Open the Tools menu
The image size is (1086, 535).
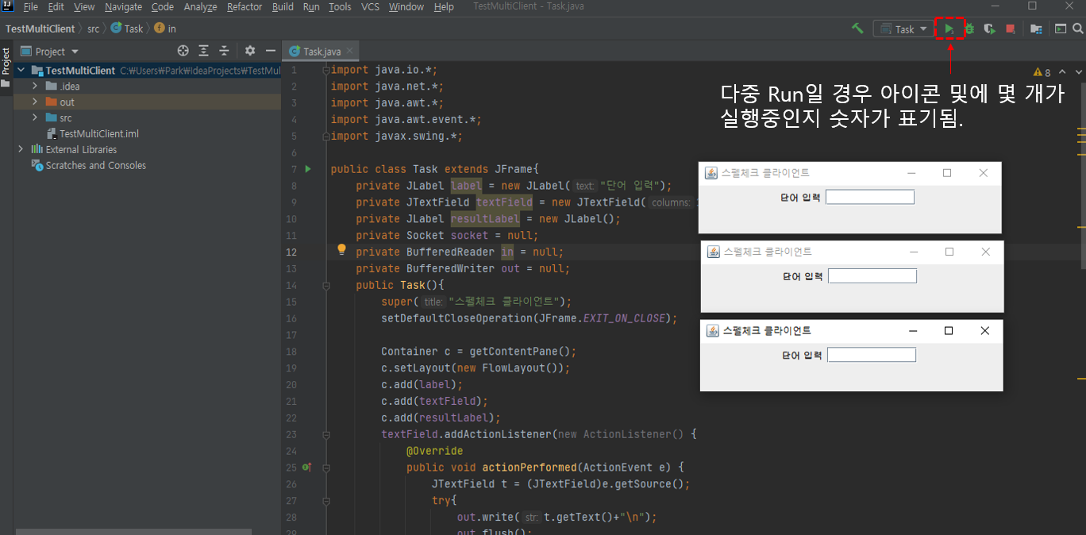(x=340, y=6)
